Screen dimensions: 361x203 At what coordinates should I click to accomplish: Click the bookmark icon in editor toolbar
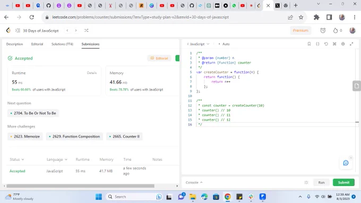[x=309, y=44]
